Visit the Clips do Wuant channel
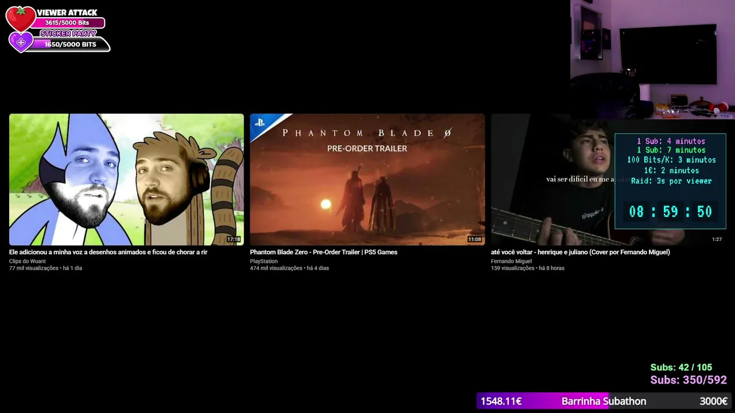This screenshot has height=413, width=735. [x=28, y=262]
